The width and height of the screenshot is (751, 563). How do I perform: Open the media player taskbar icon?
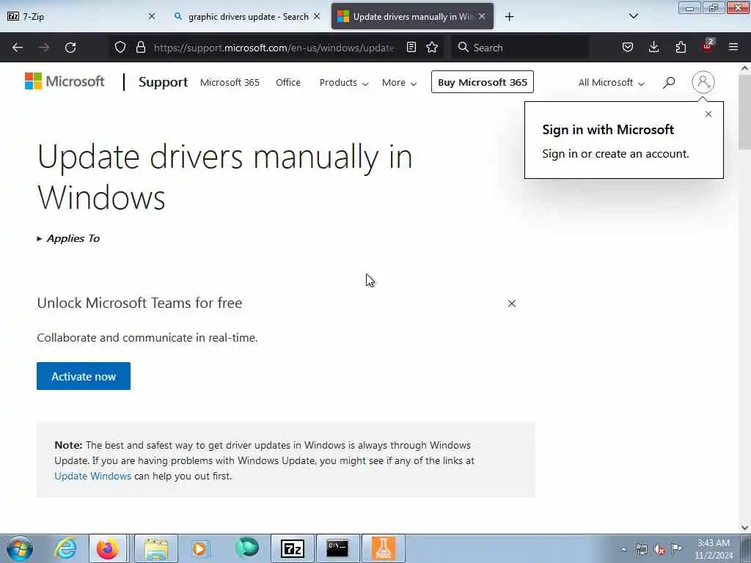[x=199, y=548]
